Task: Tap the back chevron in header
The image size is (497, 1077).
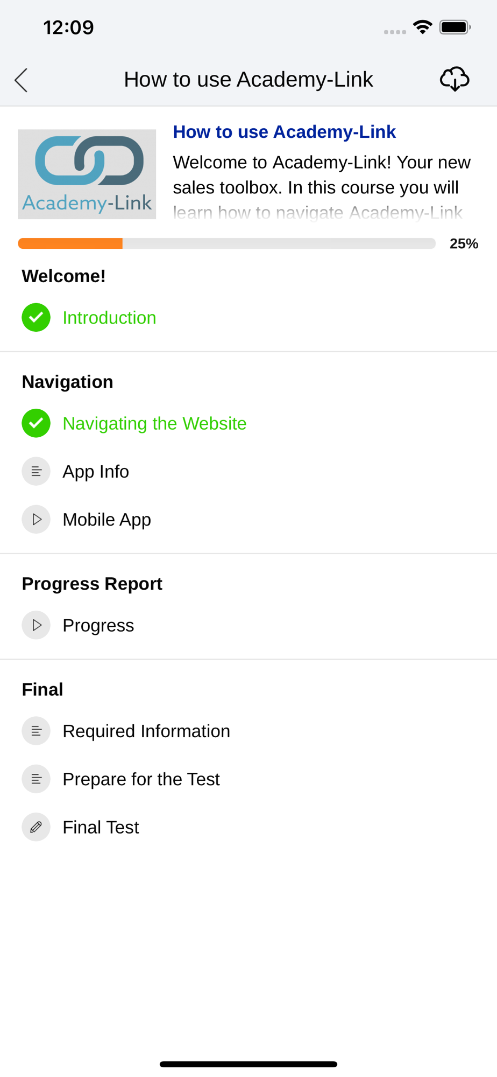Action: tap(21, 80)
